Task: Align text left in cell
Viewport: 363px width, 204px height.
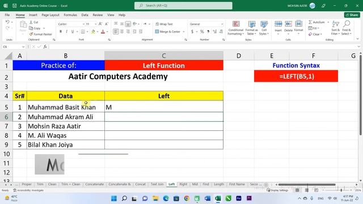Action: tap(116, 32)
